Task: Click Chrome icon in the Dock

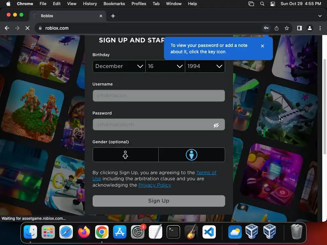Action: click(x=102, y=232)
